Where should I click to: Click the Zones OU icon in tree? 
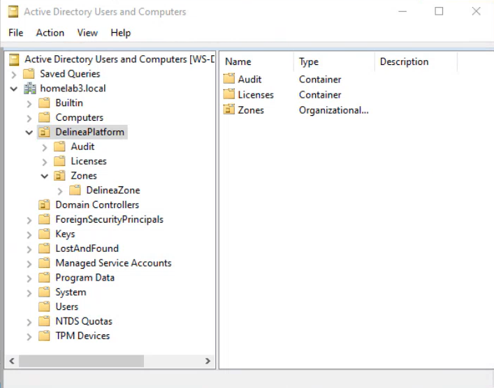[x=59, y=176]
